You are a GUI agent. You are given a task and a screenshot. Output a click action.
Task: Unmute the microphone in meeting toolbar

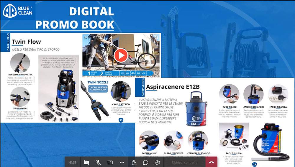click(x=98, y=162)
